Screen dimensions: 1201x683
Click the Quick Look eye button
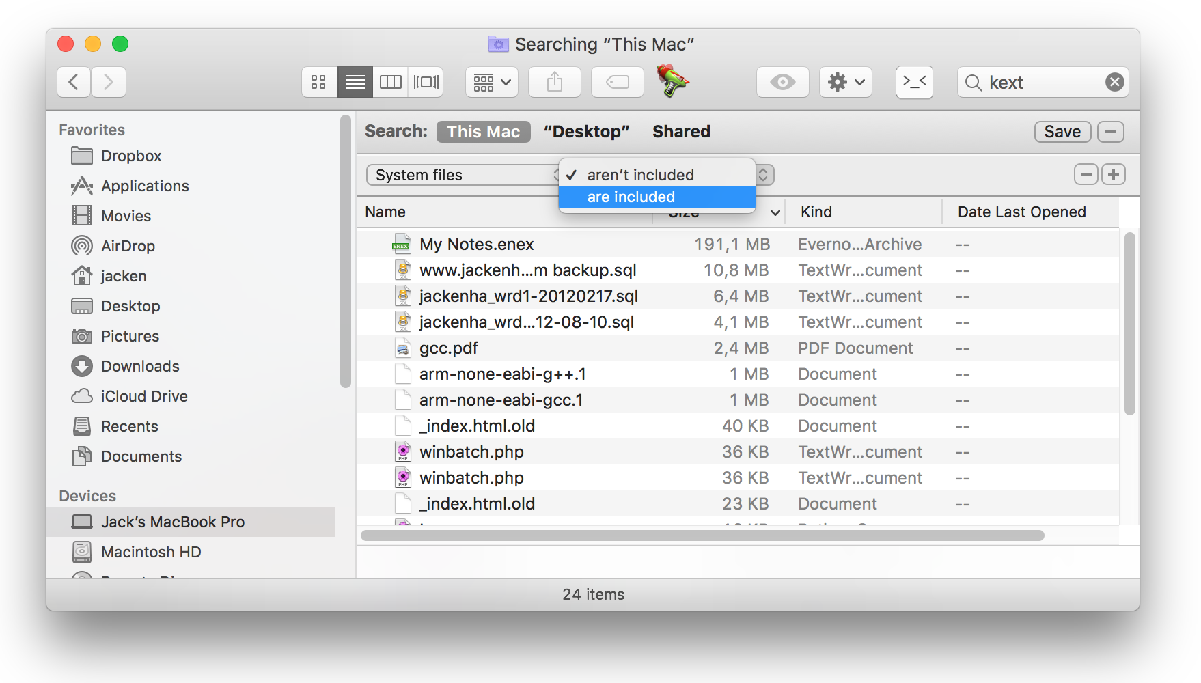[783, 82]
